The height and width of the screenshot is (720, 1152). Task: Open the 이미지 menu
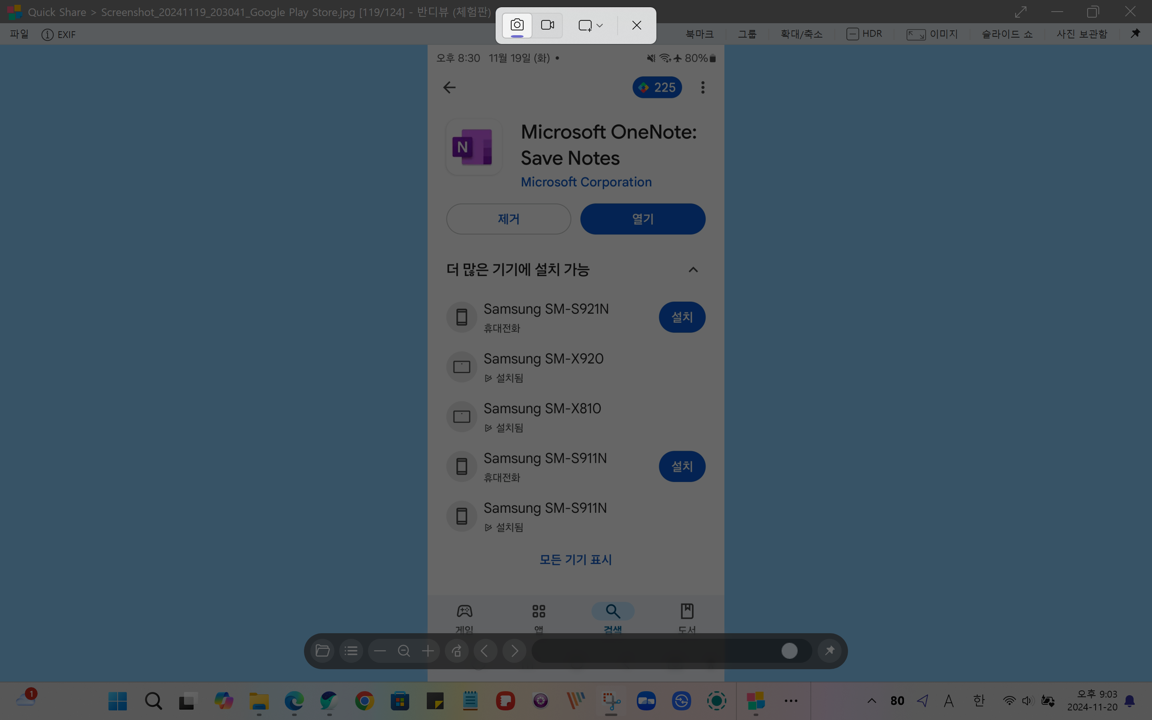pyautogui.click(x=932, y=34)
